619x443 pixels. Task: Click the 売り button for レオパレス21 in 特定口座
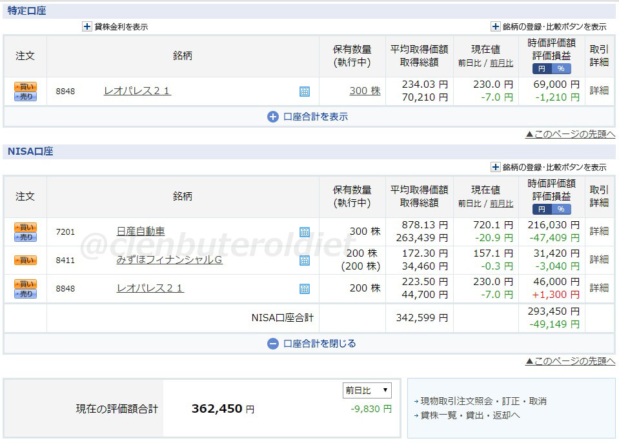coord(25,96)
